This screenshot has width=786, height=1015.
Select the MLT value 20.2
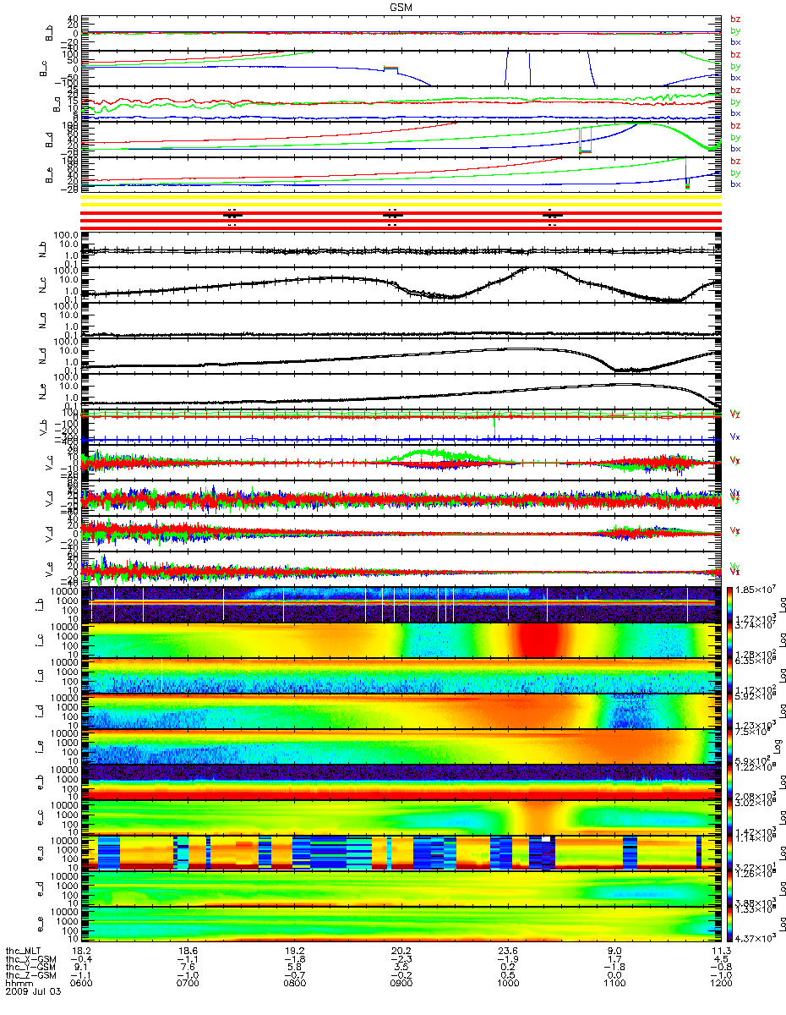[x=401, y=950]
